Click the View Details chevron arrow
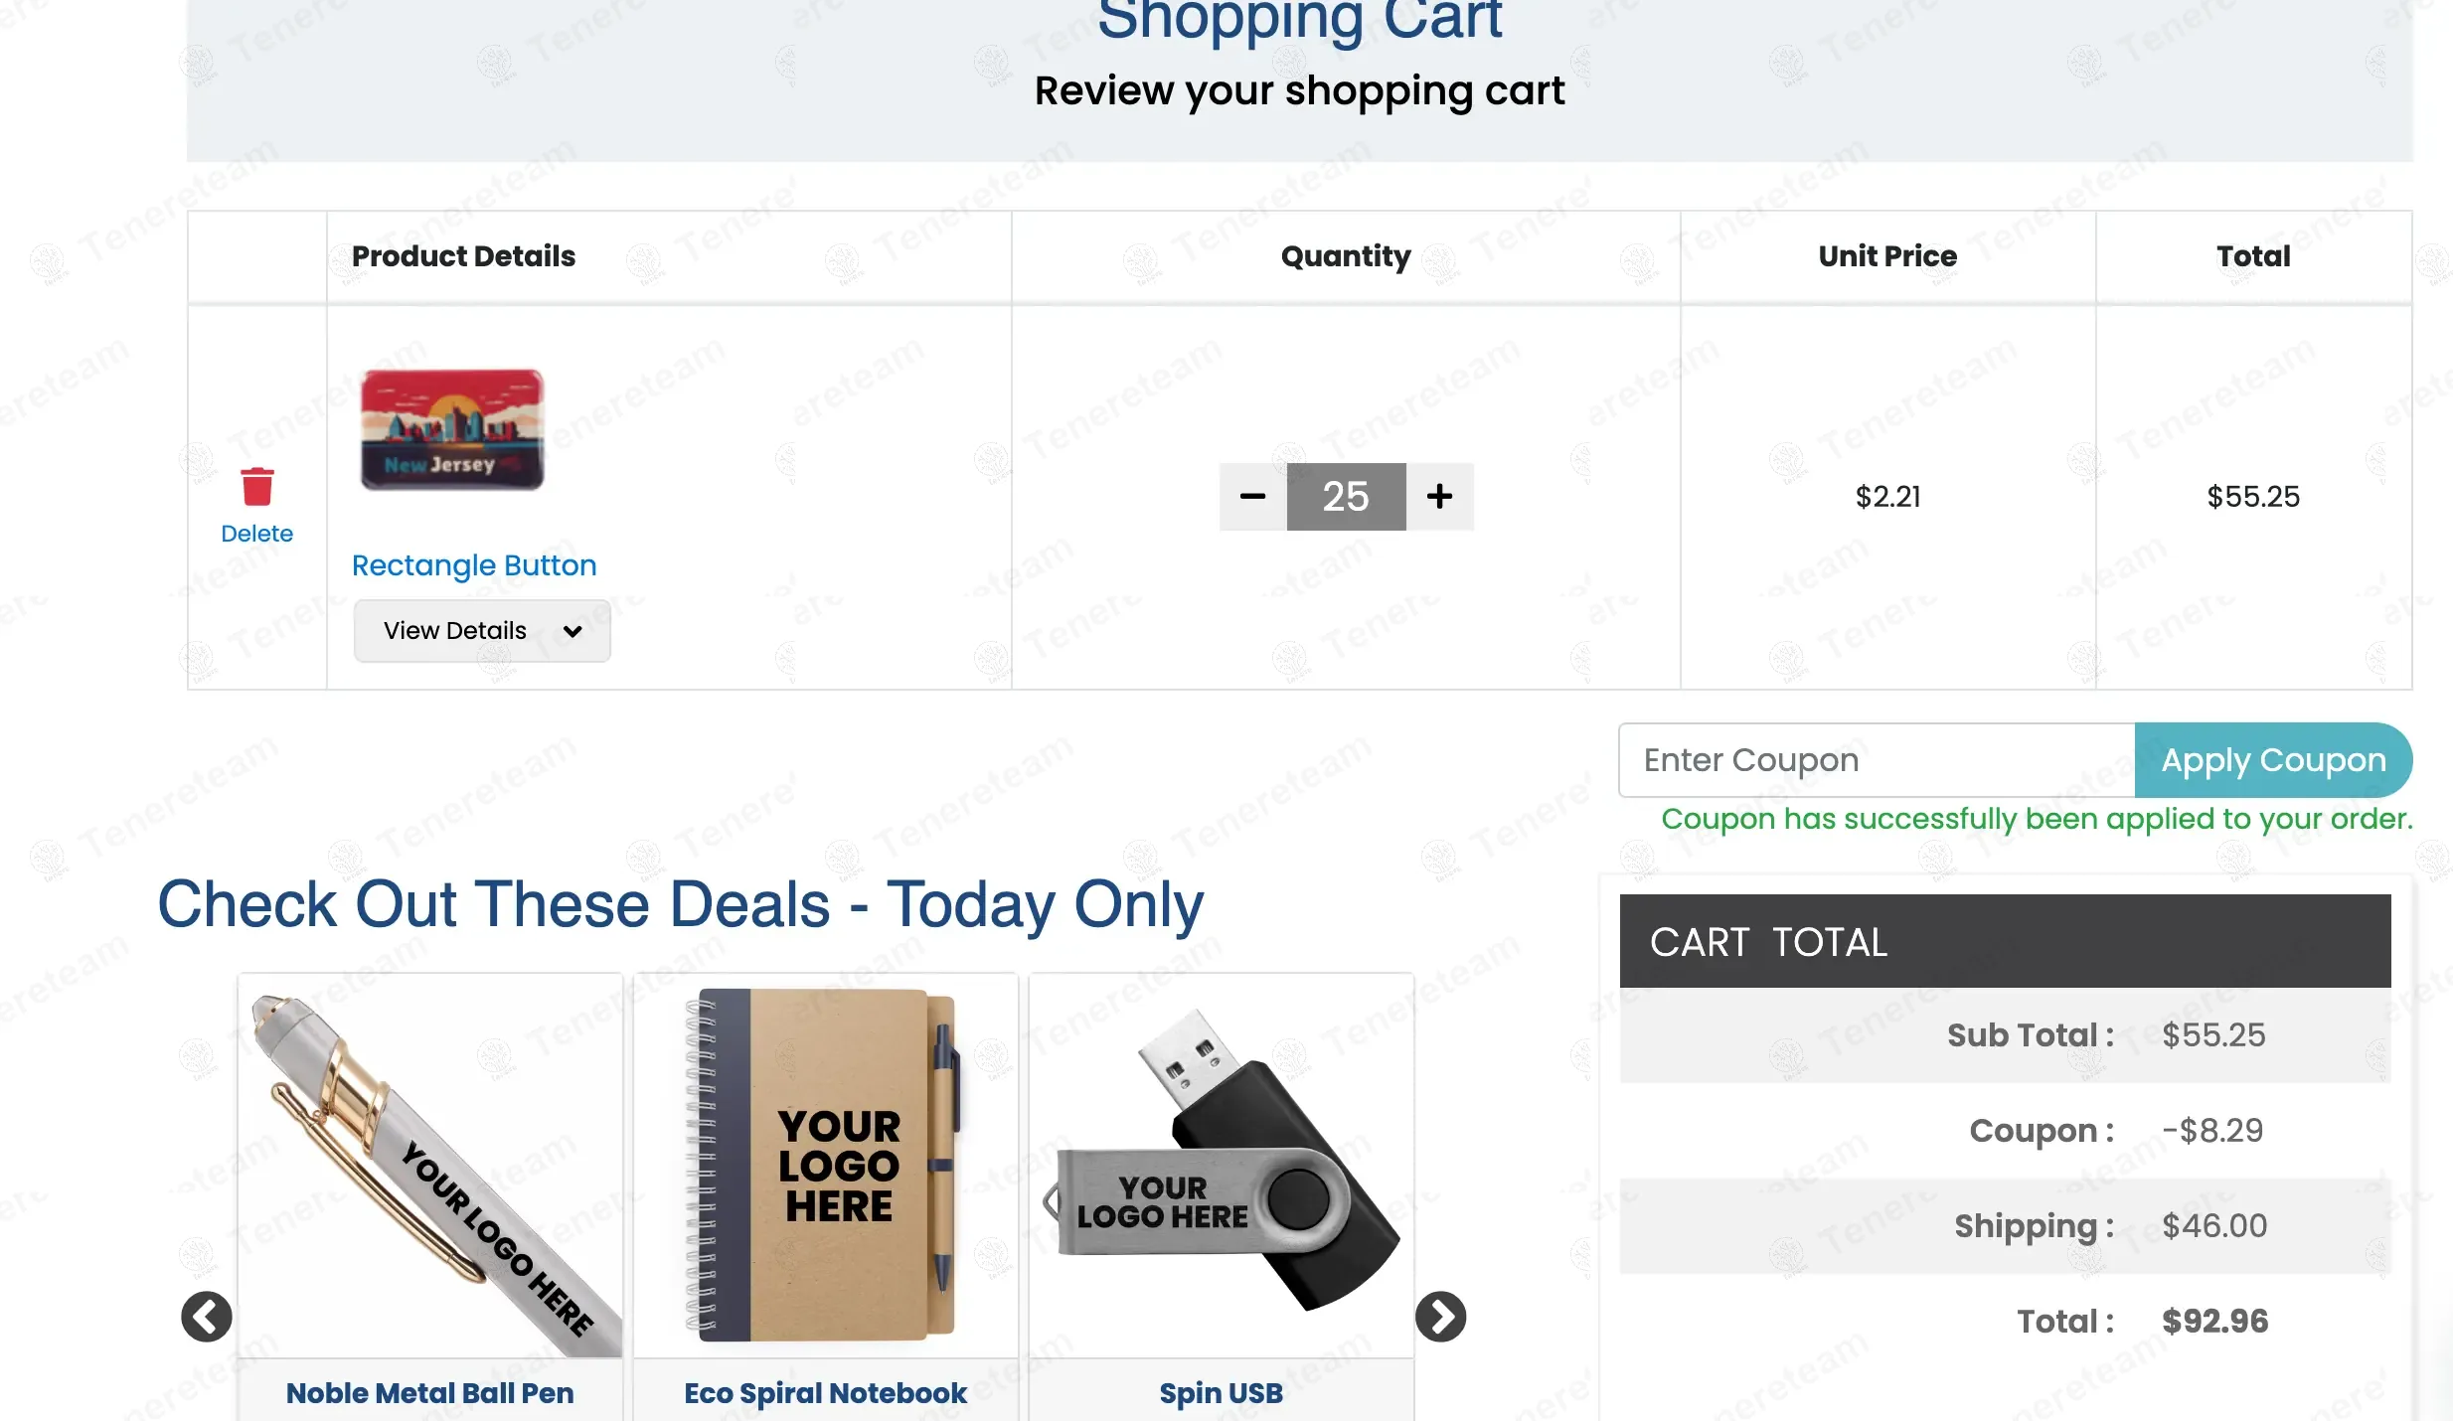The image size is (2453, 1421). (572, 631)
